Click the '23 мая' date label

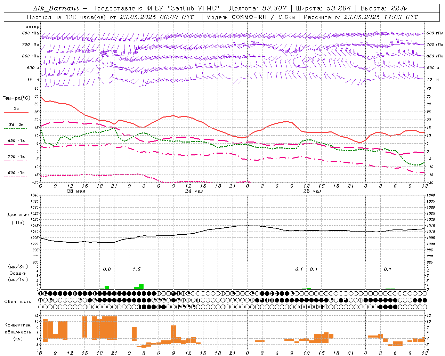coord(76,191)
